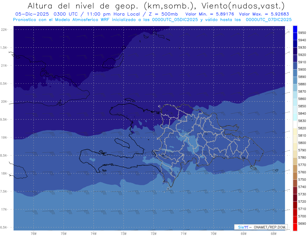The image size is (307, 237).
Task: Click the '5870' color scale value
Action: click(302, 91)
